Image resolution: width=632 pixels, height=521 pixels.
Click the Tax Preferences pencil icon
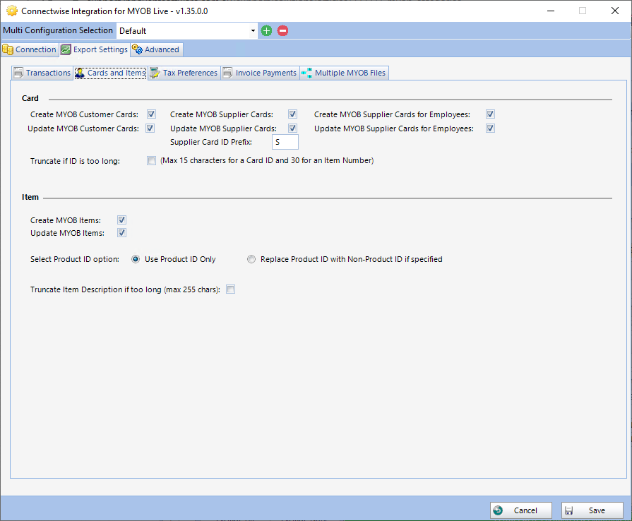(x=155, y=73)
